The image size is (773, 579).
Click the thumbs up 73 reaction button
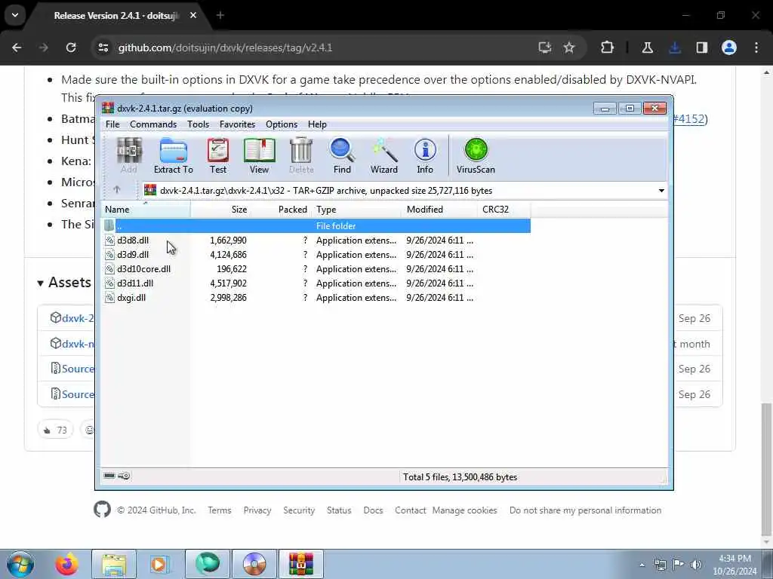55,430
